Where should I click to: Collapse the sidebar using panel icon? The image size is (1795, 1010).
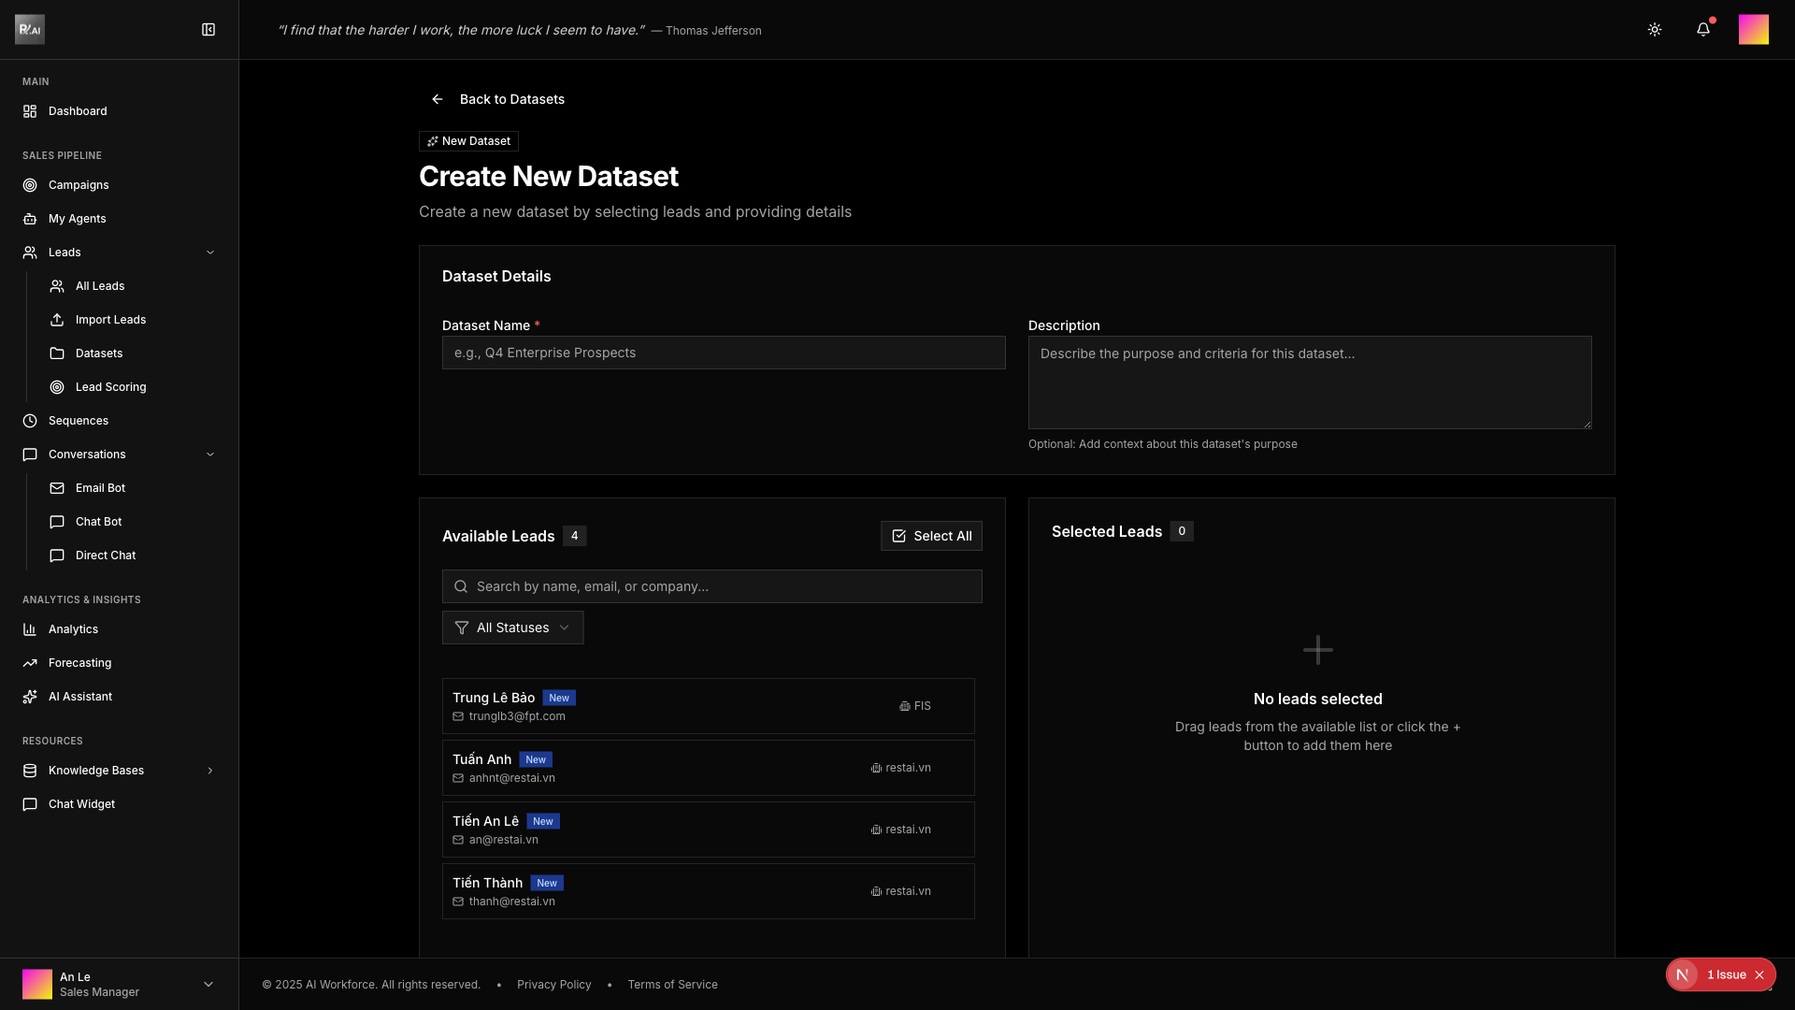pos(208,30)
